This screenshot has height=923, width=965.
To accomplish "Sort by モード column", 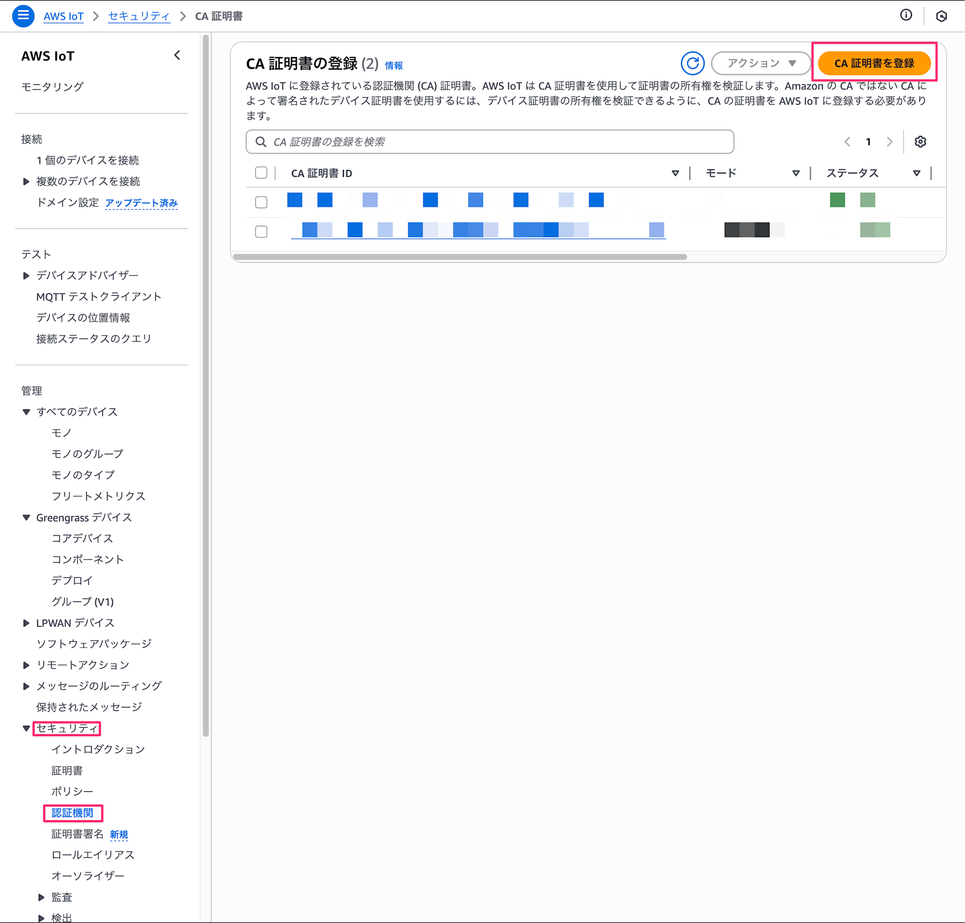I will (x=796, y=173).
